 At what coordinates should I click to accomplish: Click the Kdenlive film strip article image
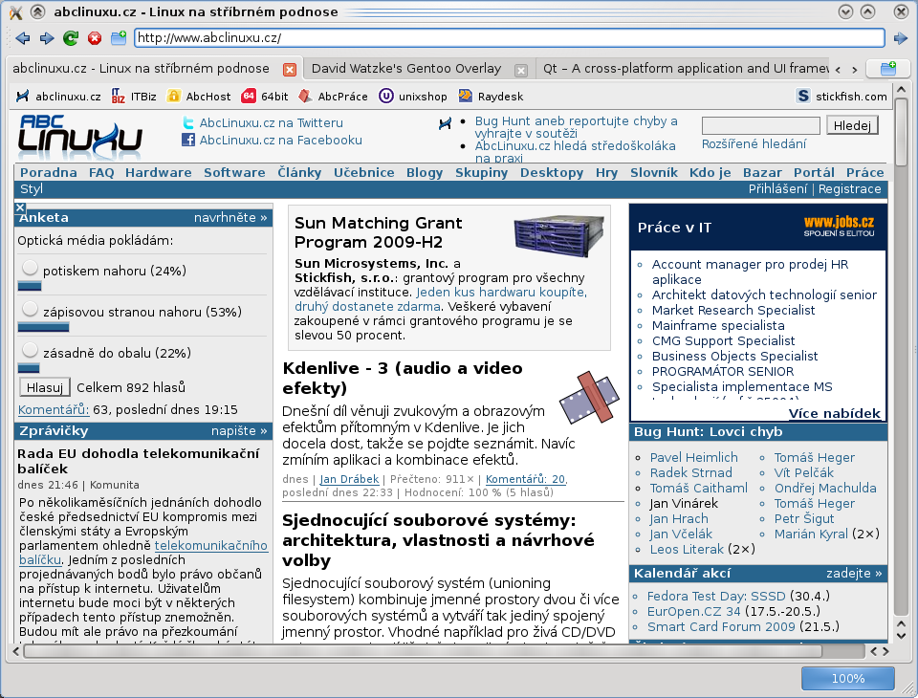(x=590, y=398)
